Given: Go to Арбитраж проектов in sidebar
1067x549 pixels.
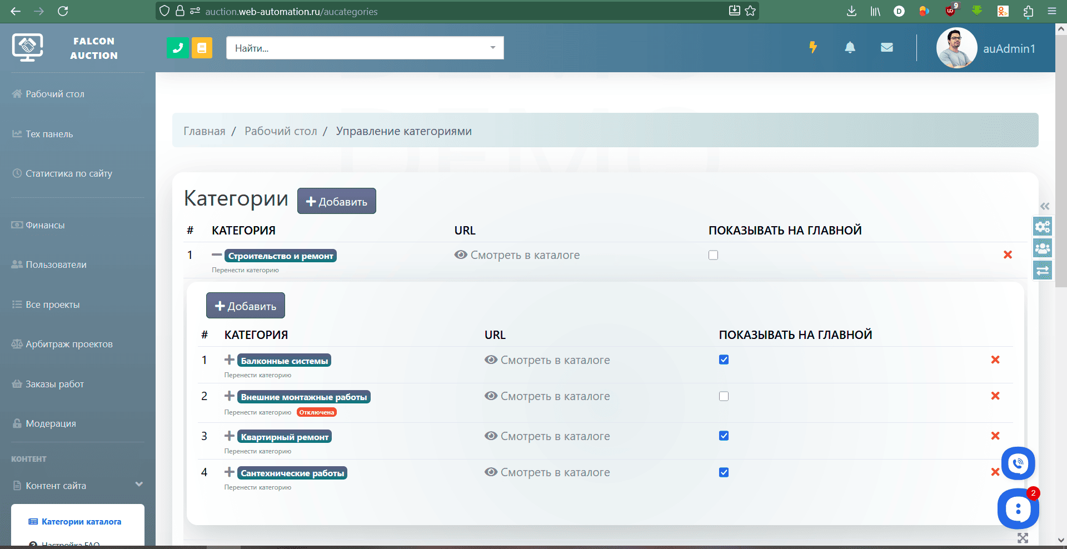Looking at the screenshot, I should pyautogui.click(x=68, y=344).
